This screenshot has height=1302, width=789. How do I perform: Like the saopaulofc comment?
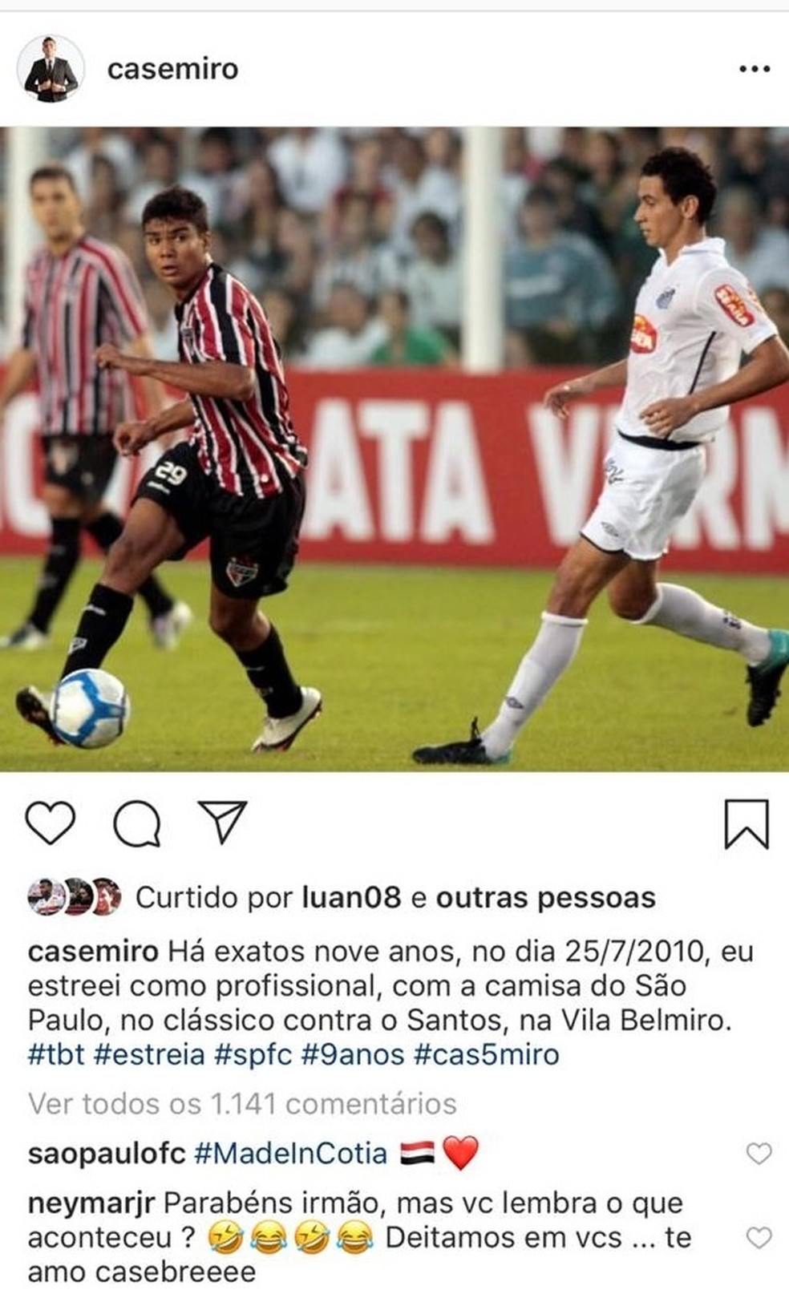[x=759, y=1154]
